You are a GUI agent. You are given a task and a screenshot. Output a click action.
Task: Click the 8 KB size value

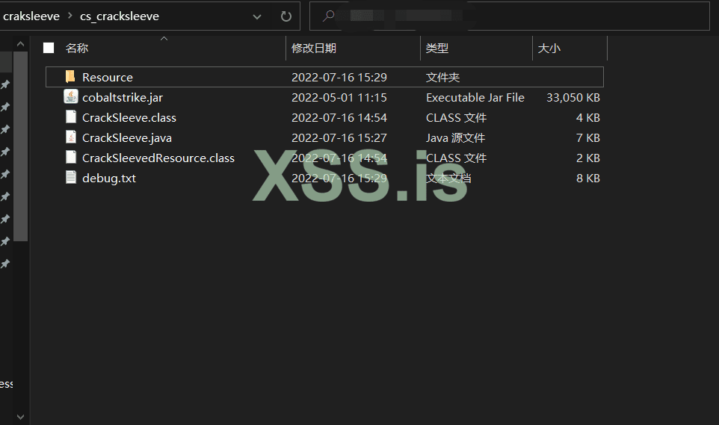click(x=588, y=178)
